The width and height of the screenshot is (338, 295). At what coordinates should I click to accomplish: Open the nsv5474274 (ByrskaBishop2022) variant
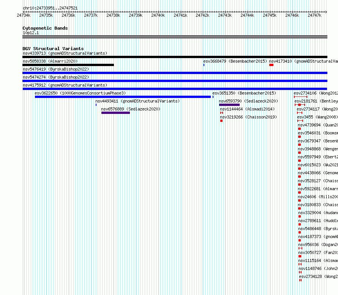pos(56,77)
